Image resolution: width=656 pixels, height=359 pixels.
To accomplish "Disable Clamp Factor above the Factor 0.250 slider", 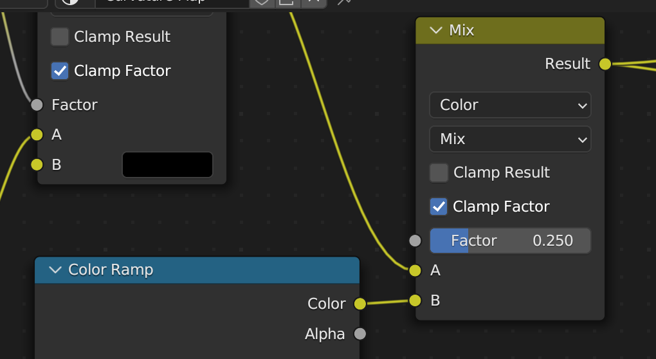I will pos(439,207).
